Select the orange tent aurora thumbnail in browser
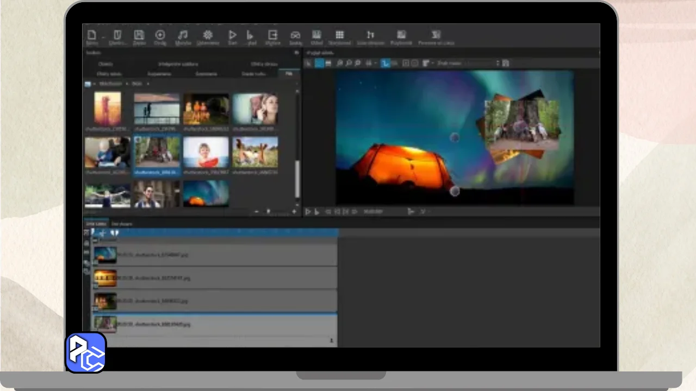Image resolution: width=696 pixels, height=391 pixels. [x=206, y=193]
